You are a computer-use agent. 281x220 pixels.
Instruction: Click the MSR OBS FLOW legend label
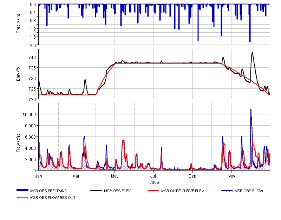coord(249,191)
